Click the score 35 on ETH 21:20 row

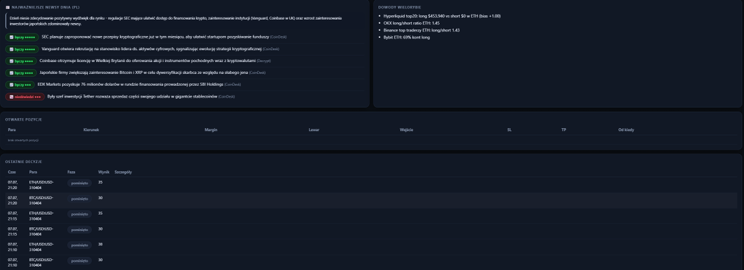tap(100, 182)
